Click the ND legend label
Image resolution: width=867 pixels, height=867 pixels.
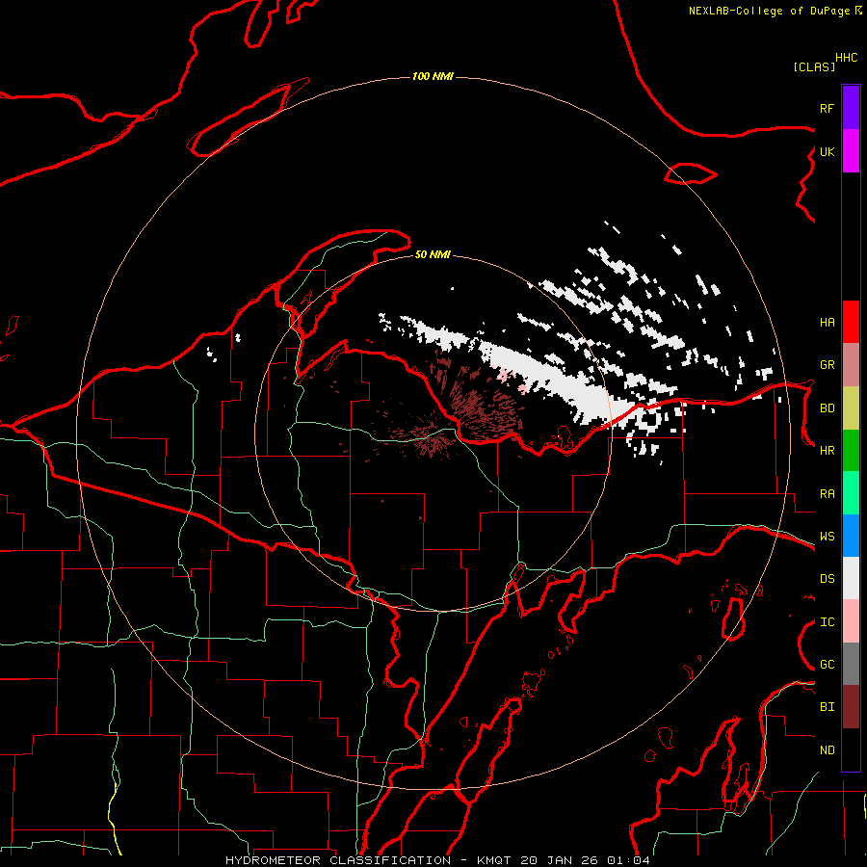click(827, 750)
